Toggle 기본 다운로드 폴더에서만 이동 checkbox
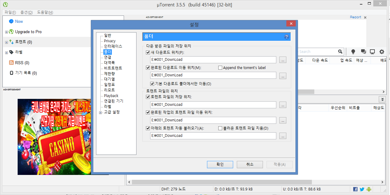The height and width of the screenshot is (195, 390). [152, 84]
